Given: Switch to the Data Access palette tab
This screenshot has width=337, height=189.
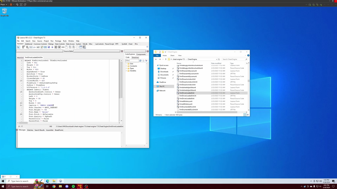Looking at the screenshot, I should pyautogui.click(x=70, y=44).
